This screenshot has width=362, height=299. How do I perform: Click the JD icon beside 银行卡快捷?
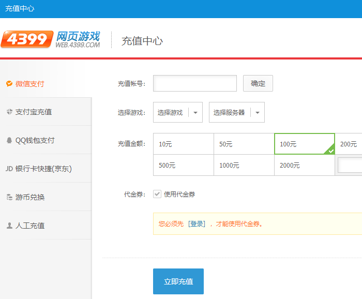click(9, 169)
